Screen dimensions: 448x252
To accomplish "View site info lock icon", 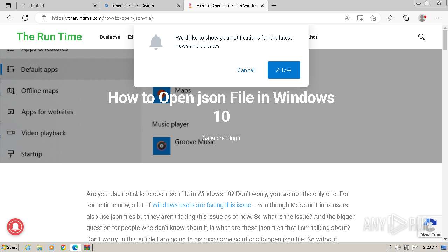I will (44, 18).
